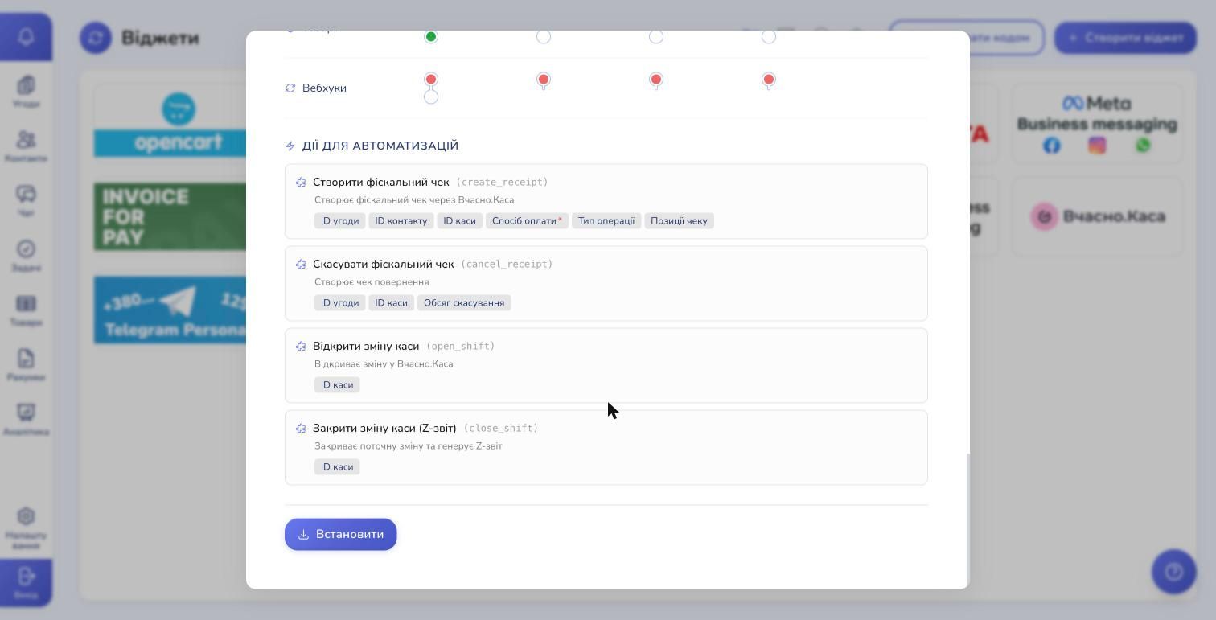
Task: Open Угоди section in background sidebar
Action: [26, 92]
